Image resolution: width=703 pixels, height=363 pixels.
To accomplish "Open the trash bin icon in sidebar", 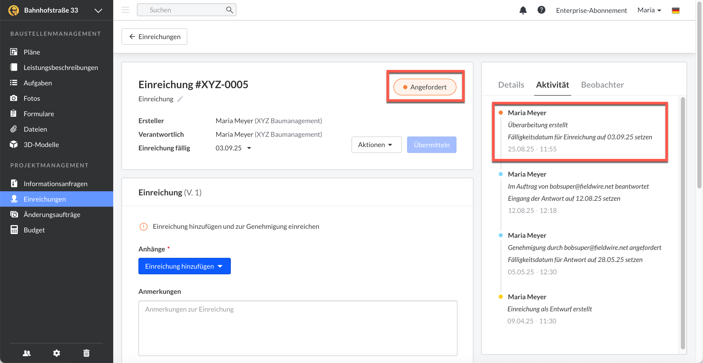I will point(86,353).
